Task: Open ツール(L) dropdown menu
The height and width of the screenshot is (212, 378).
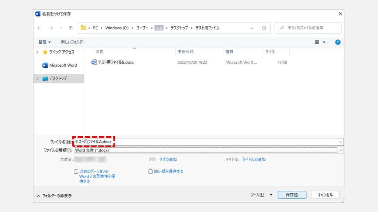Action: [261, 195]
